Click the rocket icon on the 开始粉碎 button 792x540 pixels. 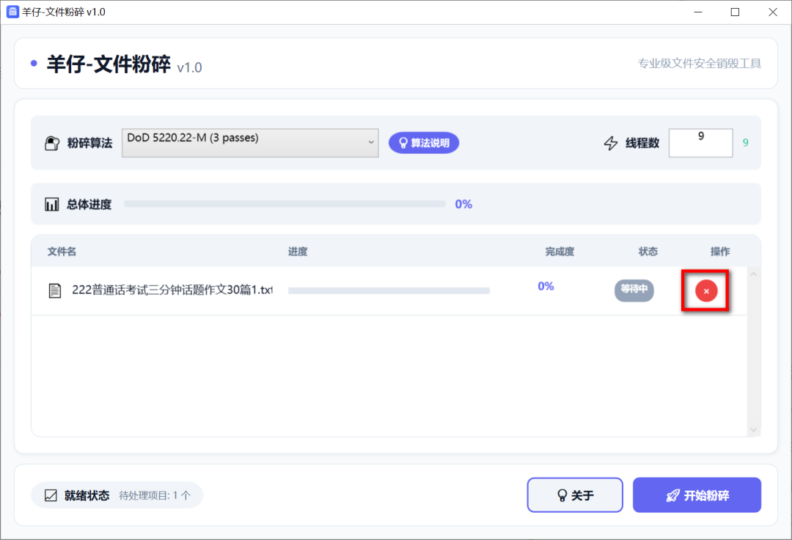[672, 496]
